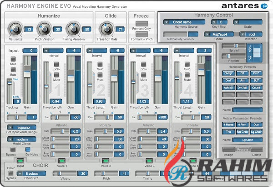The image size is (273, 187).
Task: Solo harmony voice 3
Action: 143,64
